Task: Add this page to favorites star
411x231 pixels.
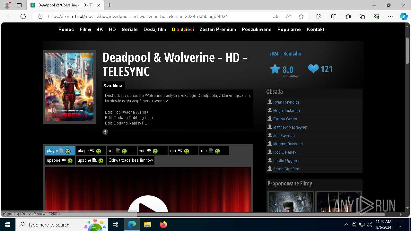Action: point(301,16)
